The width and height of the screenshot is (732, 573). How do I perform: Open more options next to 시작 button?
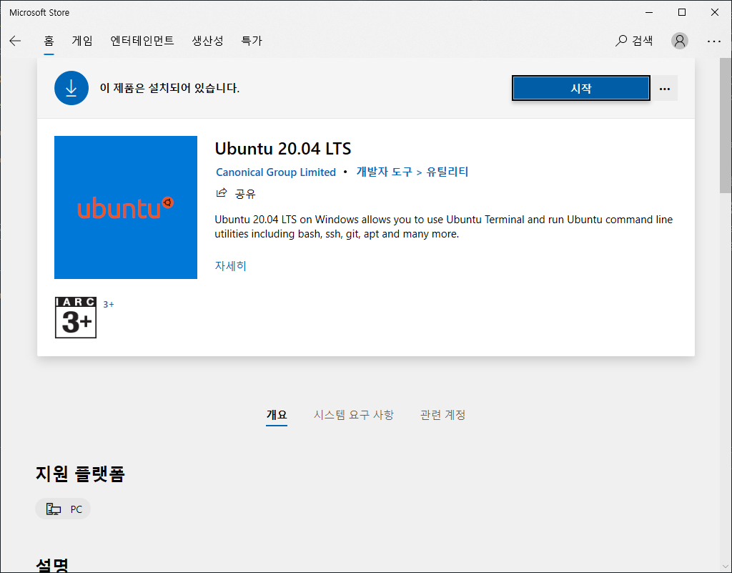click(665, 88)
